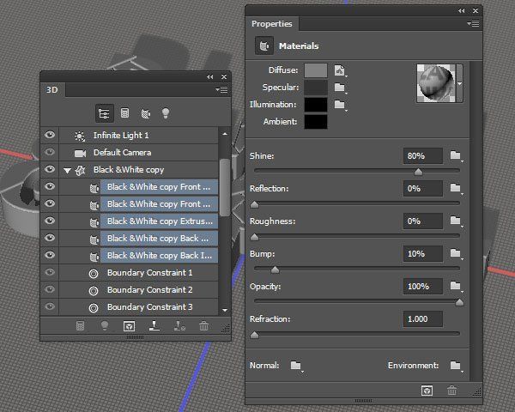Viewport: 515px width, 412px height.
Task: Click the material preview sphere thumbnail
Action: point(436,83)
